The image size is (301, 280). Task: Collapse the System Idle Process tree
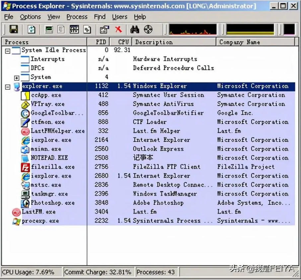[x=8, y=51]
